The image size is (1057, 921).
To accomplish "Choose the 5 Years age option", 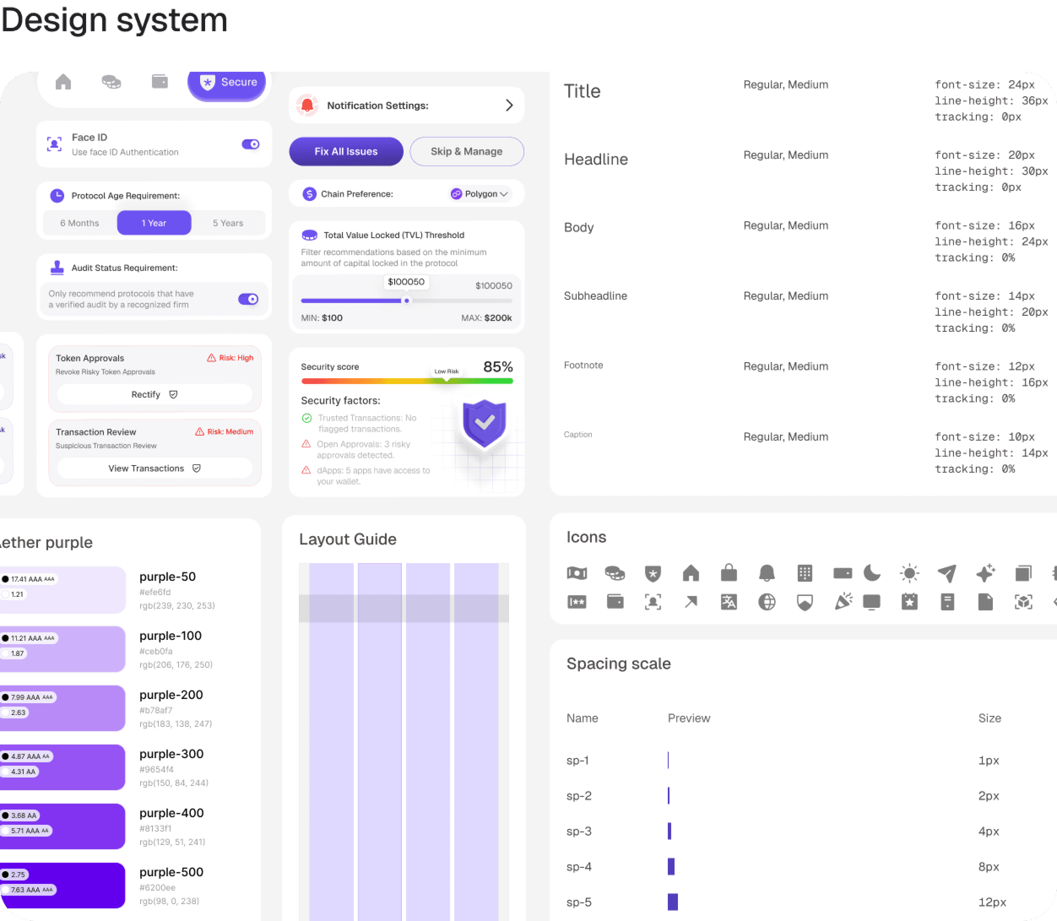I will (228, 223).
